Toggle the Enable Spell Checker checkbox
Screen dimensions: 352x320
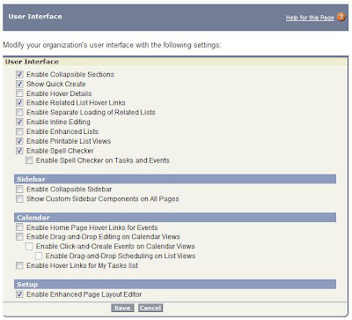tap(19, 151)
